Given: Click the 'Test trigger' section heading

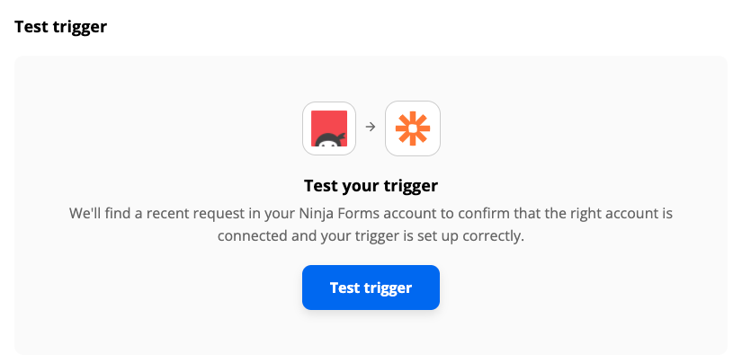Looking at the screenshot, I should pos(60,26).
